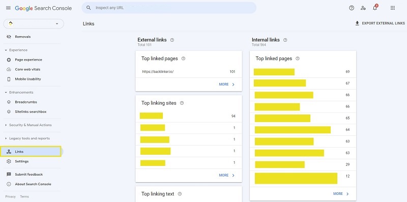This screenshot has width=407, height=202.
Task: Open the hamburger main menu
Action: click(8, 8)
